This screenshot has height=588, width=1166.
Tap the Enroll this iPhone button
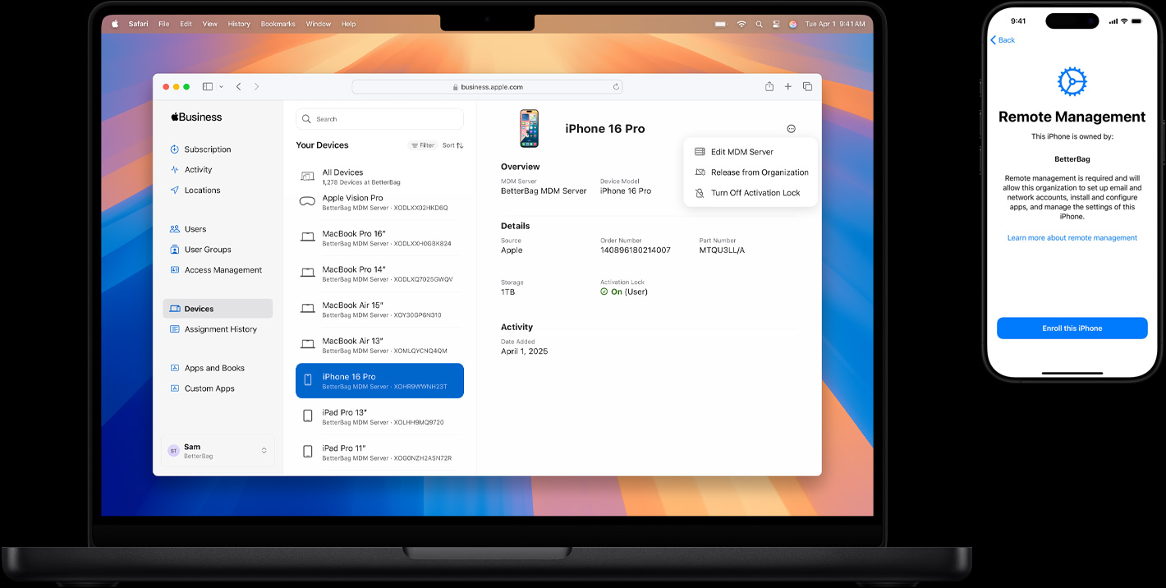coord(1072,328)
